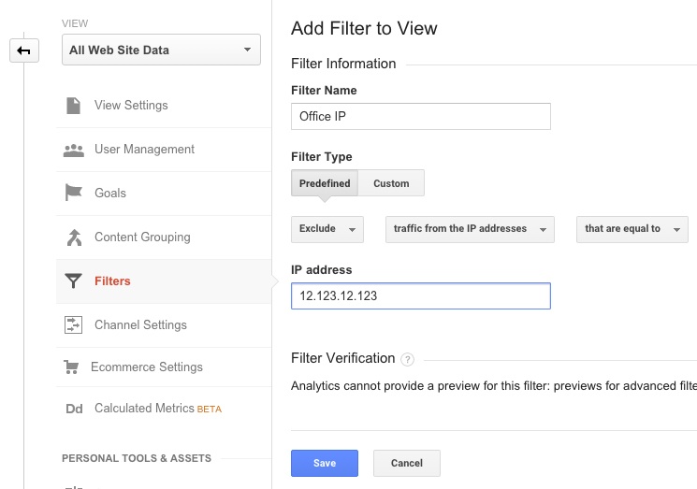
Task: Click the Channel Settings arrows icon
Action: [x=73, y=325]
